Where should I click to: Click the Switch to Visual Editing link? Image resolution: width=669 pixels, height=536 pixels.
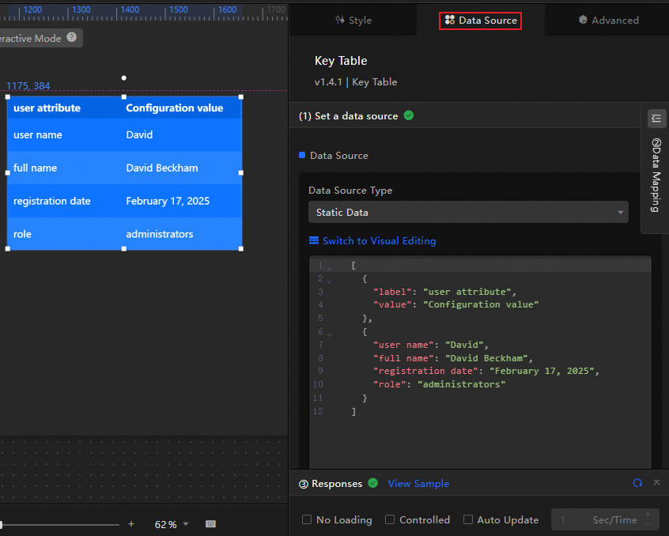(379, 241)
